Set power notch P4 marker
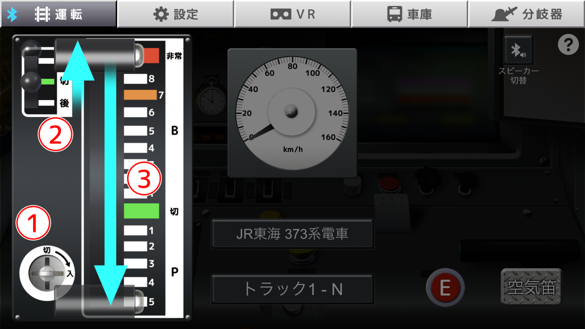585x329 pixels. [x=135, y=282]
